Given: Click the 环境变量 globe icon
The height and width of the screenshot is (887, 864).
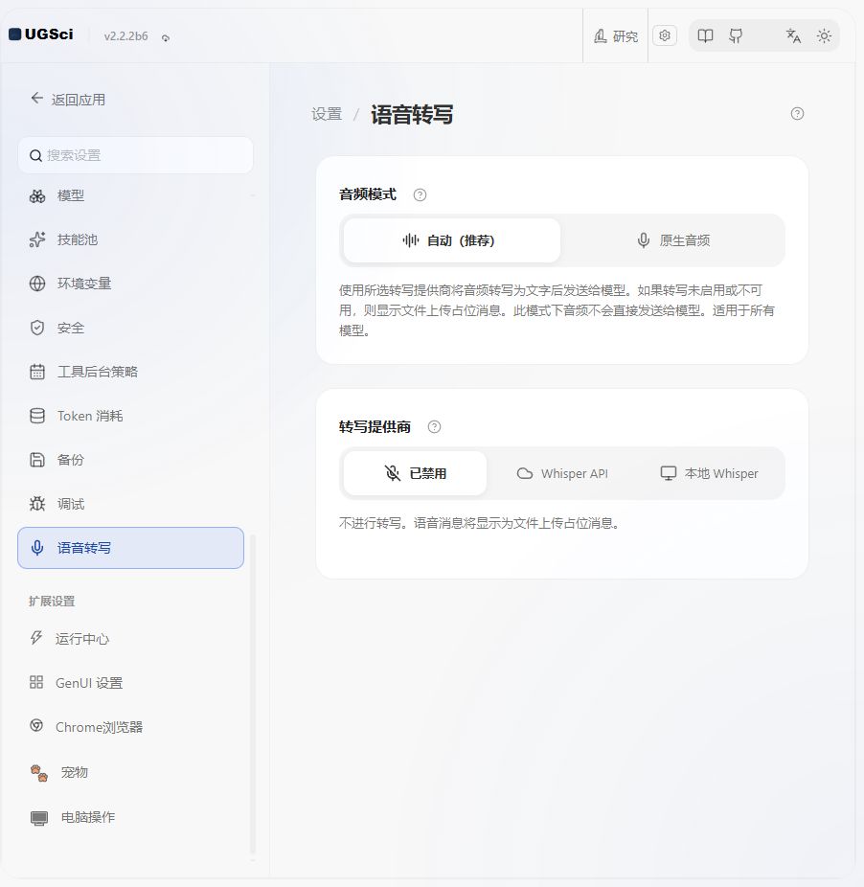Looking at the screenshot, I should coord(37,284).
